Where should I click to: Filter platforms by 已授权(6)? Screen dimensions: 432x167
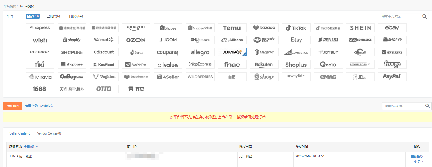53,16
